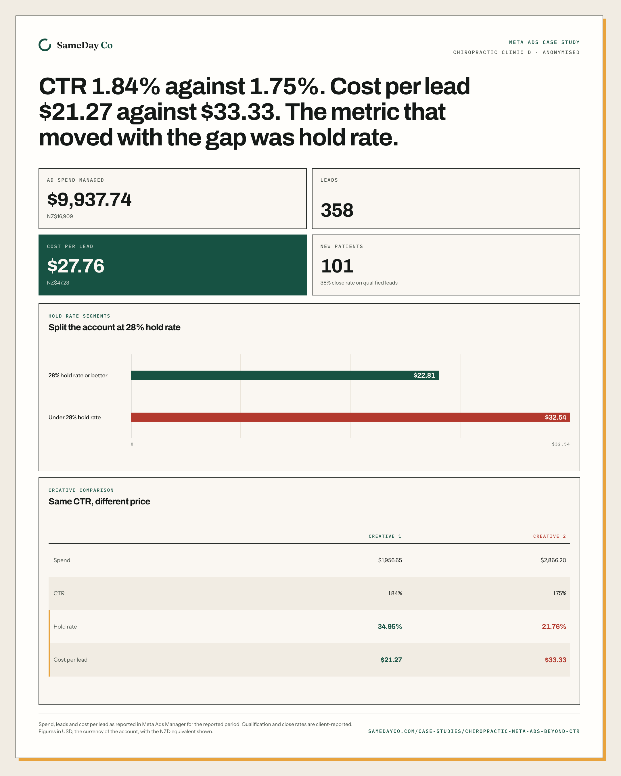Click the Creative 2 column header
This screenshot has height=776, width=621.
click(549, 536)
